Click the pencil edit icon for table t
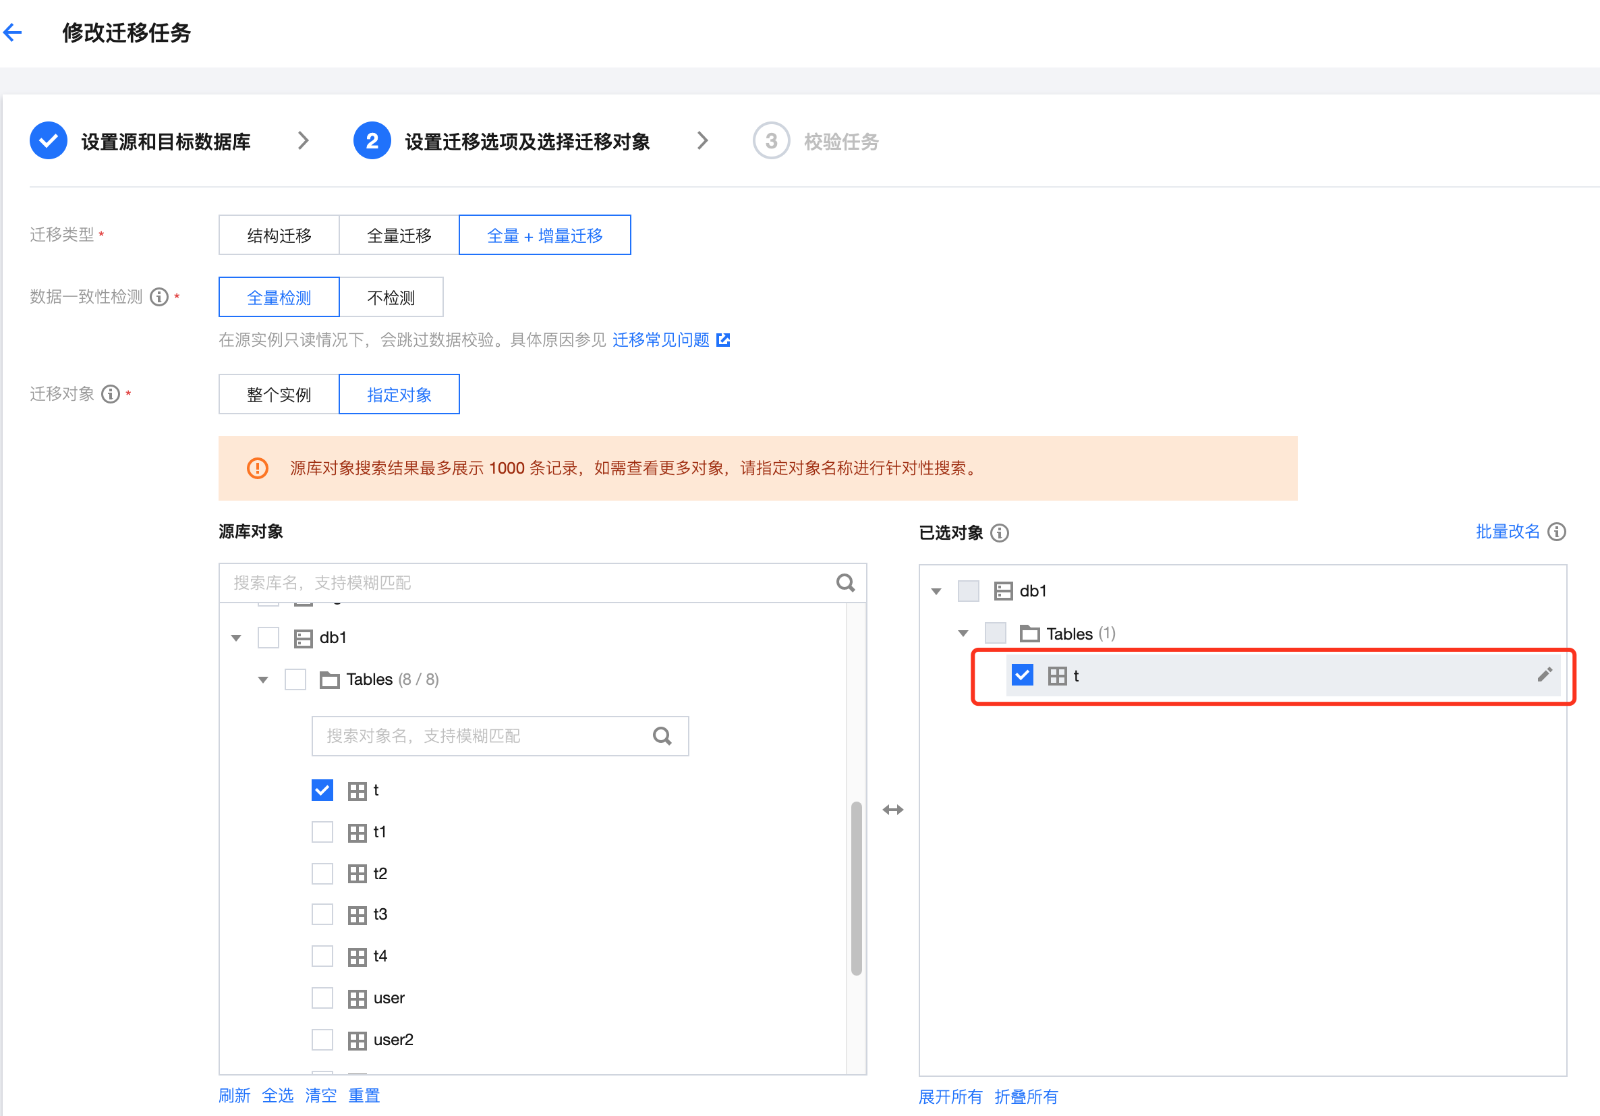This screenshot has width=1600, height=1116. click(1544, 674)
